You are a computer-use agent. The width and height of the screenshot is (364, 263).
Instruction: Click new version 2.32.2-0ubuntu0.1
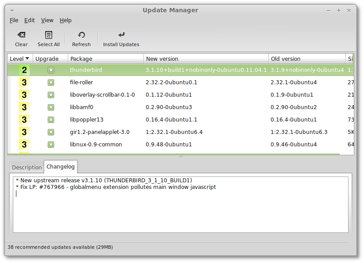tap(171, 82)
